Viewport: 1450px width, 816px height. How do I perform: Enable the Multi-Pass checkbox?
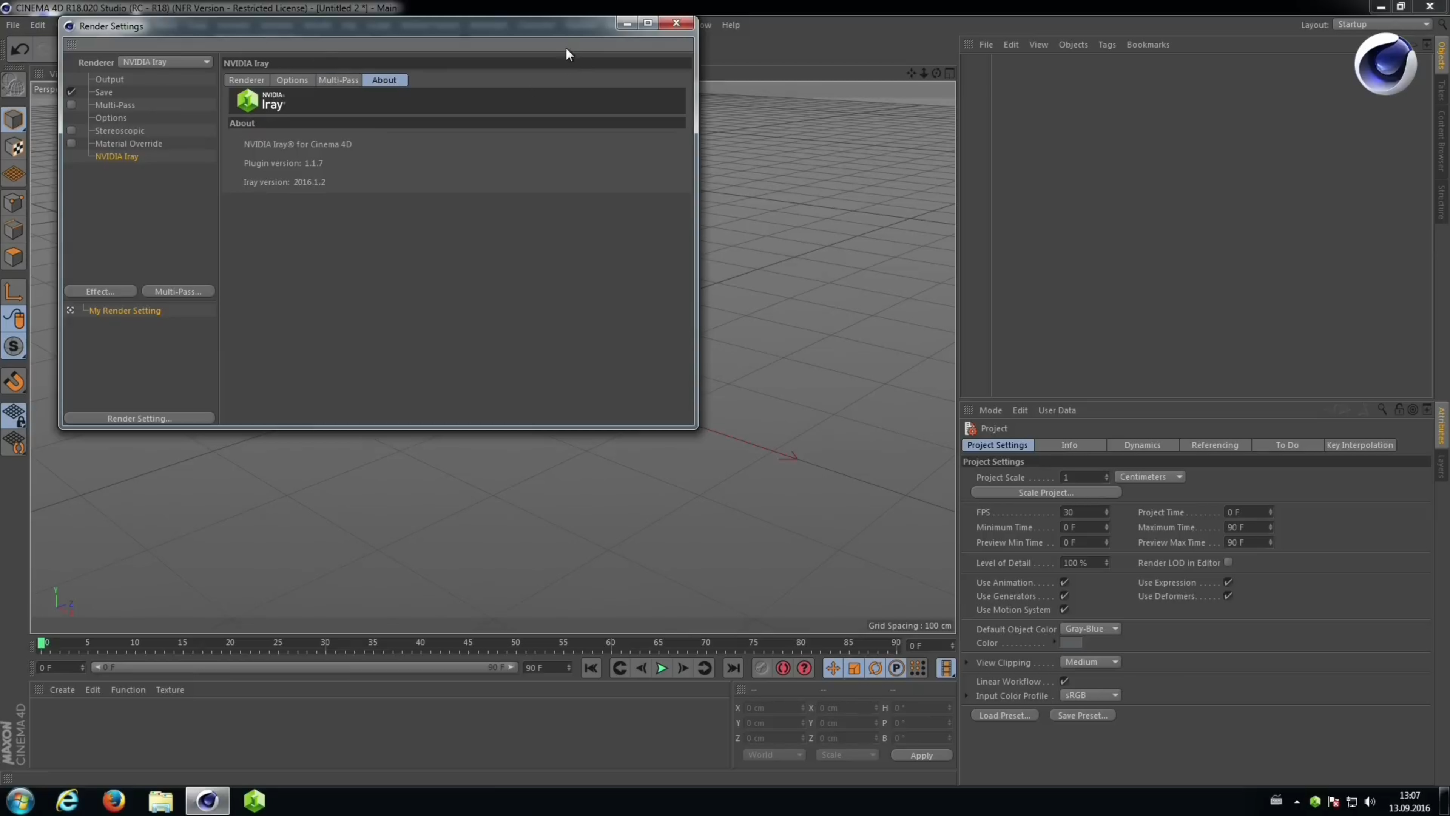pos(71,105)
